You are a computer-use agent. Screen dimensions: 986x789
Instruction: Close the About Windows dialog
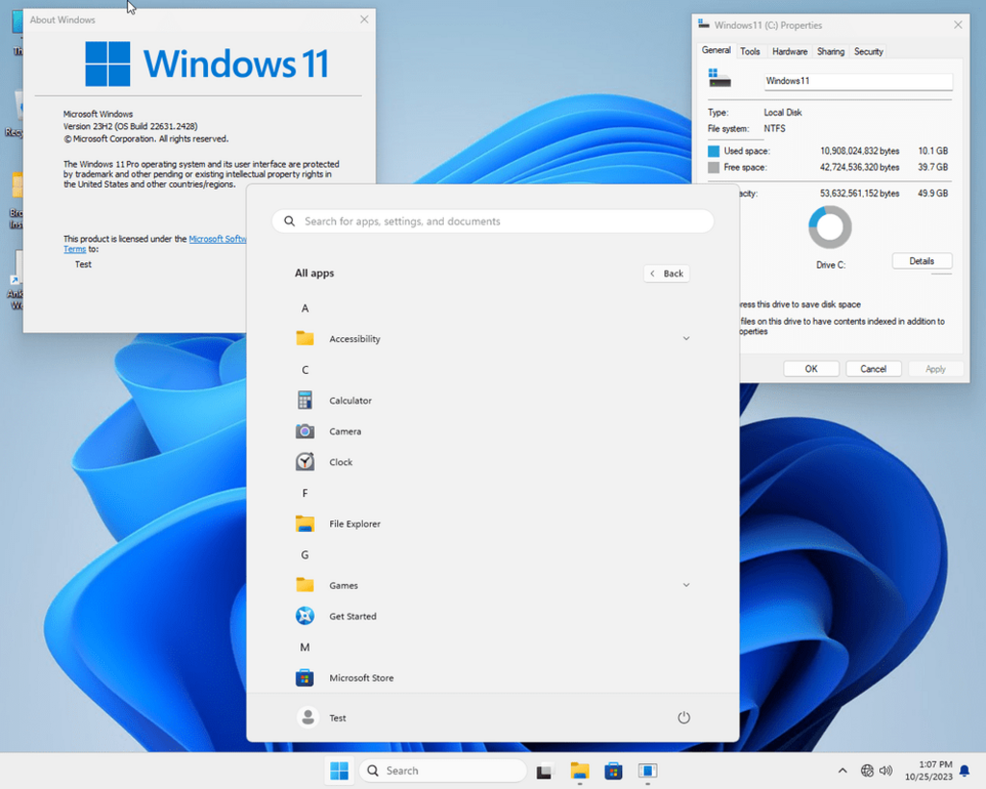click(x=364, y=19)
